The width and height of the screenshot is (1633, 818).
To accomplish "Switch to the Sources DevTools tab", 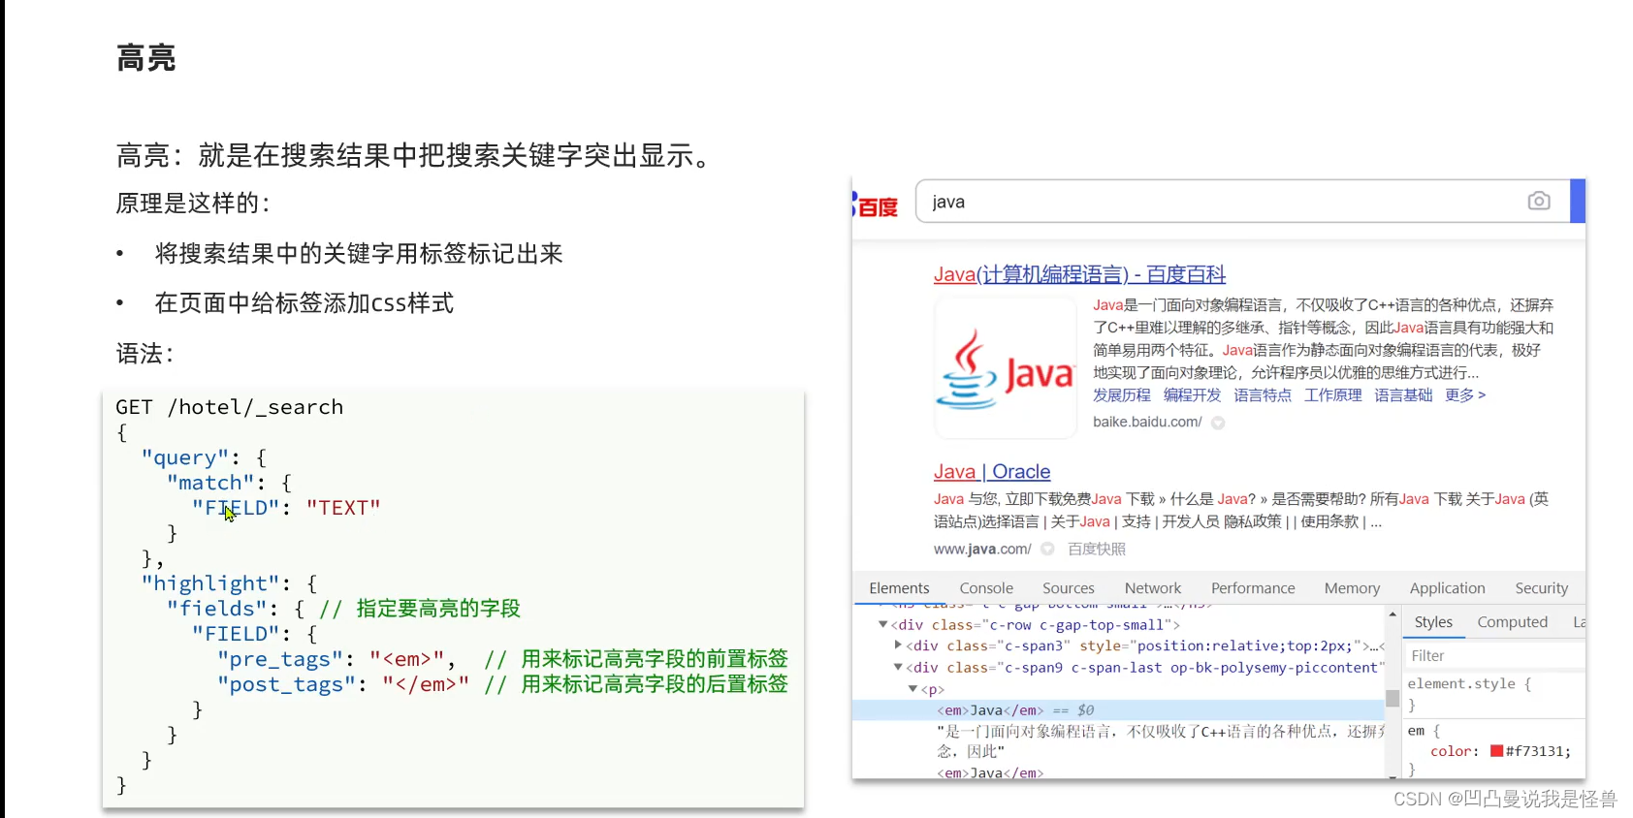I will pyautogui.click(x=1069, y=588).
